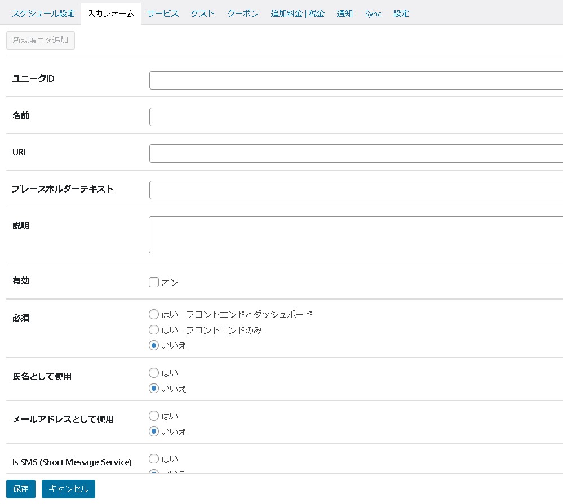Select はい for 氏名として使用
Image resolution: width=563 pixels, height=504 pixels.
pyautogui.click(x=154, y=373)
